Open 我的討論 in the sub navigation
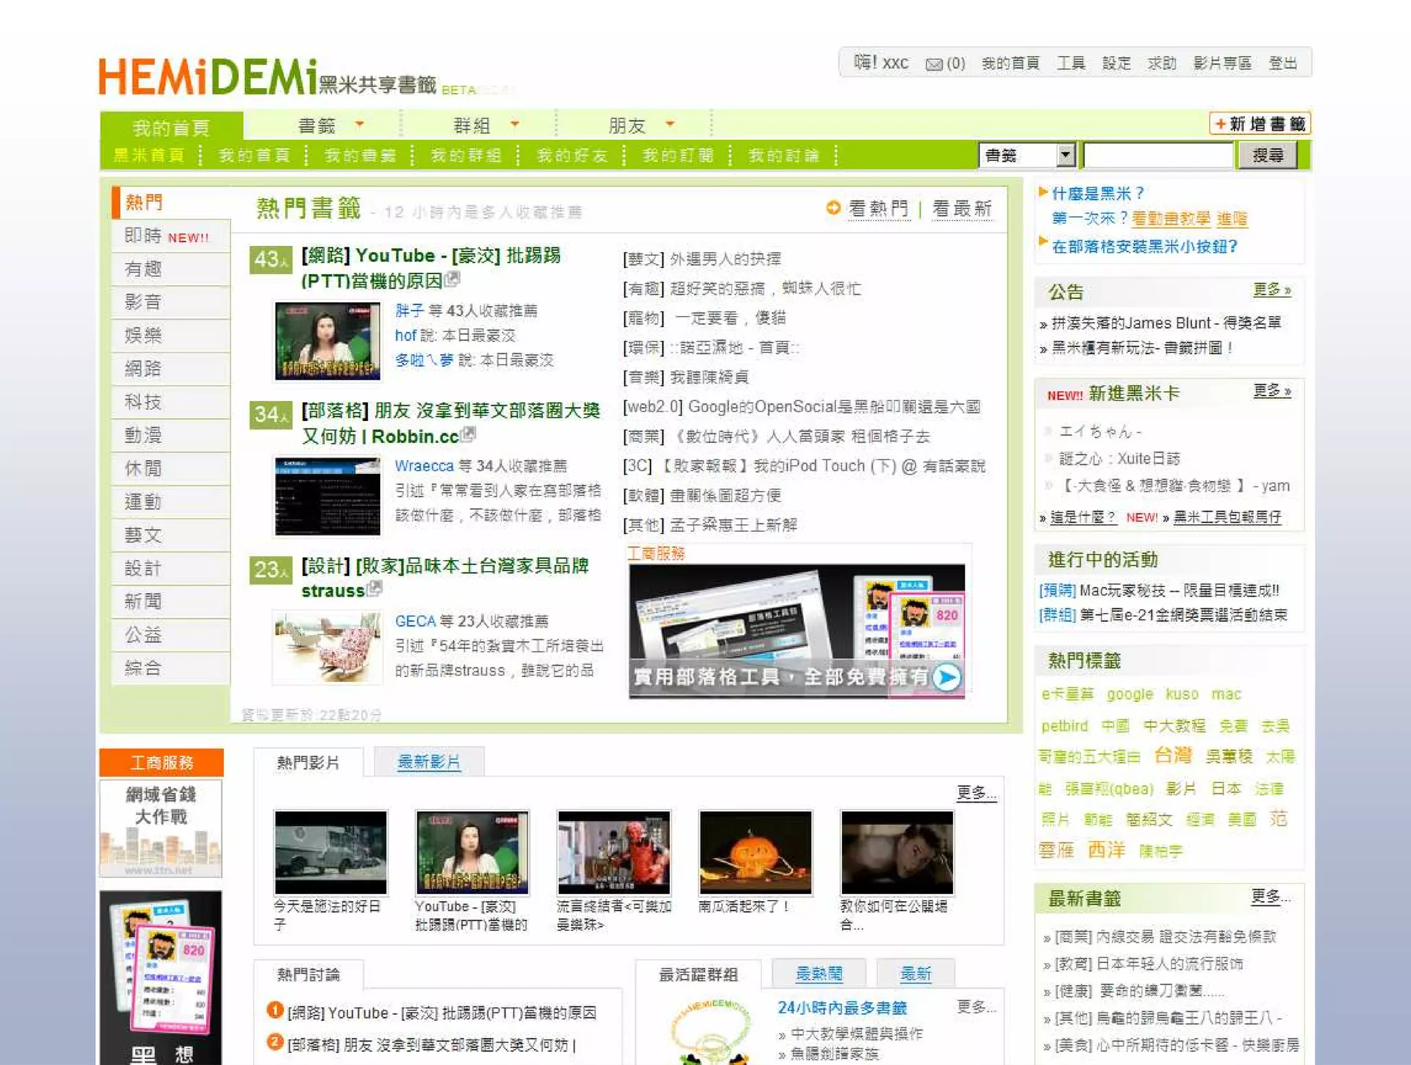The width and height of the screenshot is (1411, 1065). point(784,155)
